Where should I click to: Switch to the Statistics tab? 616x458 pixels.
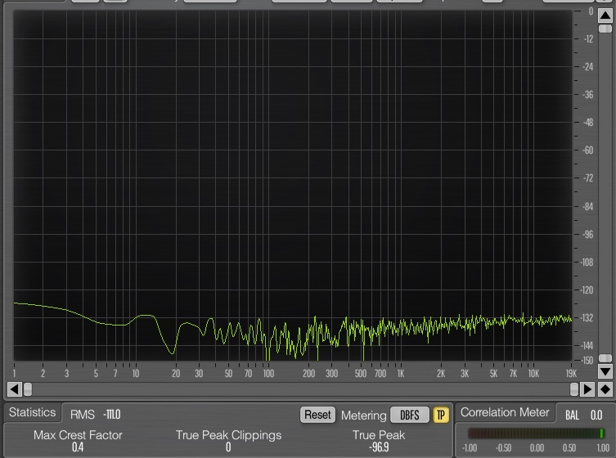coord(33,413)
